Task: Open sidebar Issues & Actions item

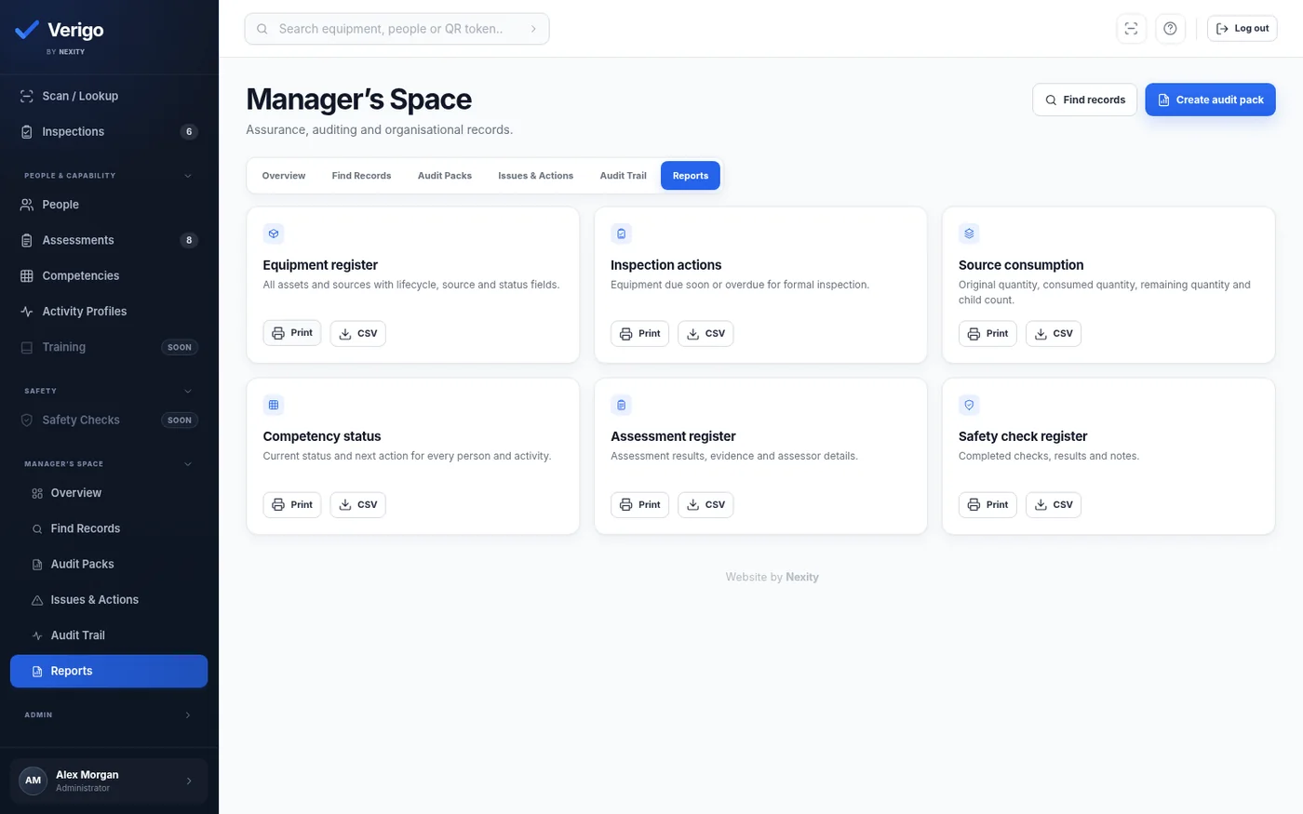Action: click(109, 600)
